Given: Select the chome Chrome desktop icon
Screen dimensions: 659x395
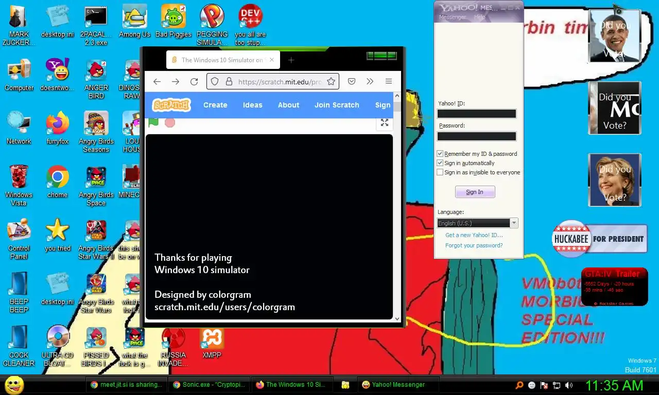Looking at the screenshot, I should [x=57, y=181].
